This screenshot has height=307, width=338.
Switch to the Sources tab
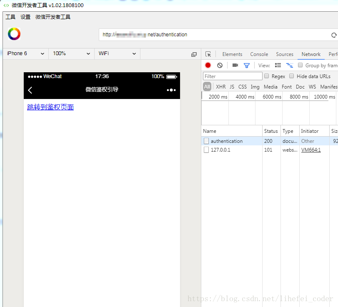[285, 54]
